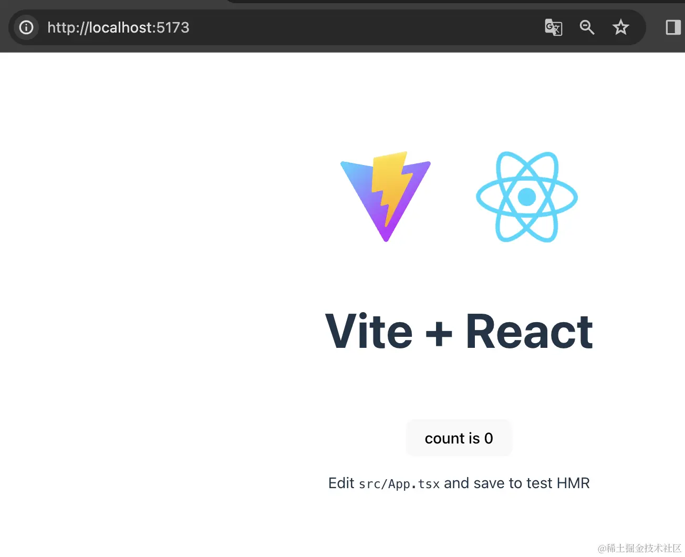Open the Google Translate page icon

[554, 27]
